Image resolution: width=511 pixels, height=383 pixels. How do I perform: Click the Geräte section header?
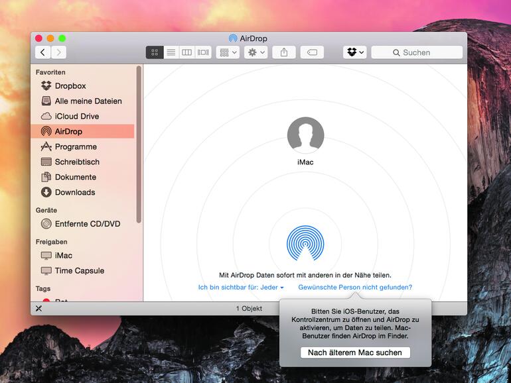pos(46,210)
